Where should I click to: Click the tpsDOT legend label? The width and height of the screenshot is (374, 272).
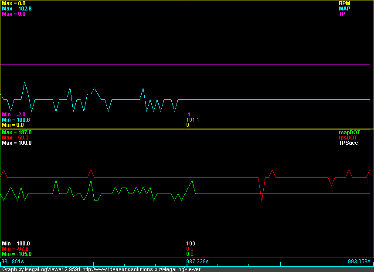click(348, 138)
